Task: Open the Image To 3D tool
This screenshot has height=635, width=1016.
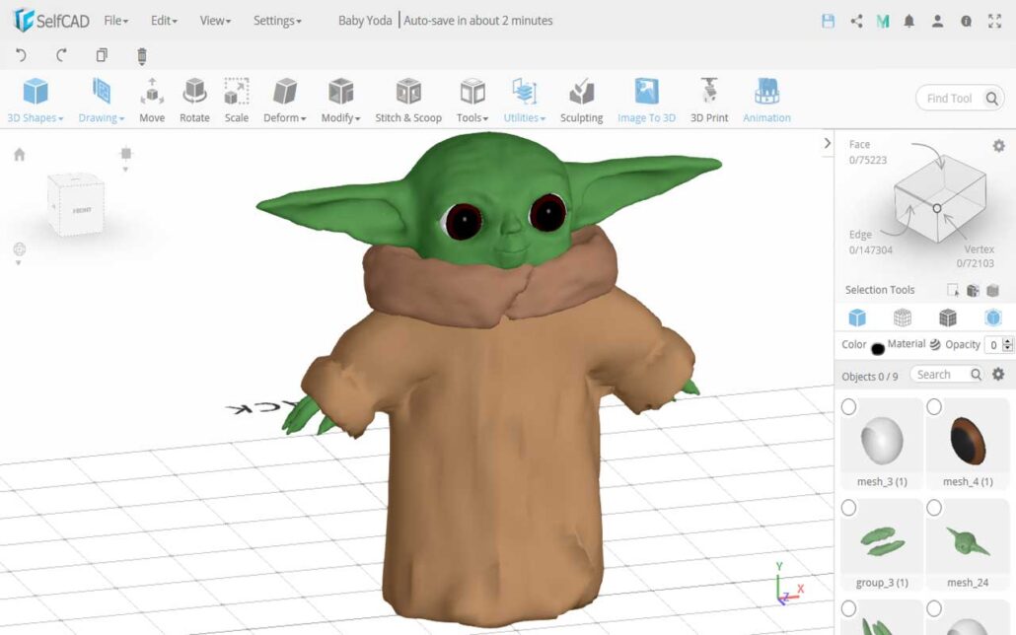Action: coord(646,99)
